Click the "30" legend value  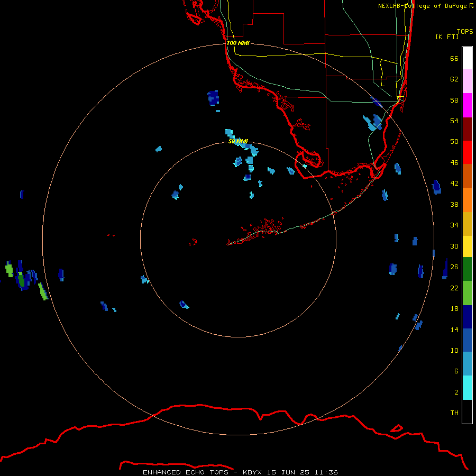[x=454, y=246]
